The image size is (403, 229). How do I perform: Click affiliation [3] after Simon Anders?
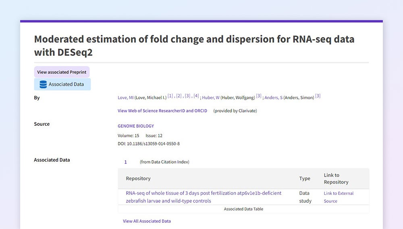pos(318,96)
